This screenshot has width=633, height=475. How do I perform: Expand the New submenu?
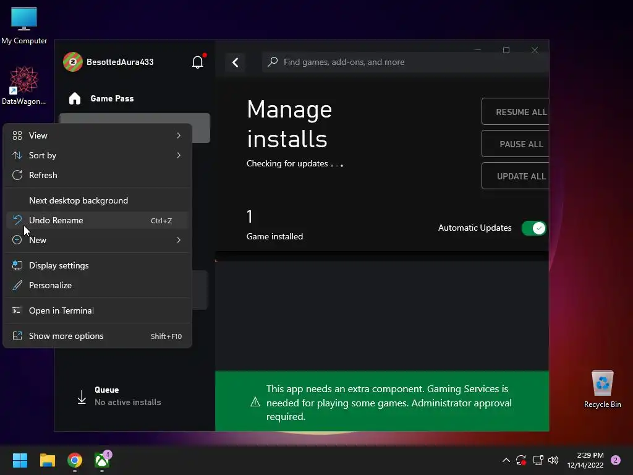point(97,241)
